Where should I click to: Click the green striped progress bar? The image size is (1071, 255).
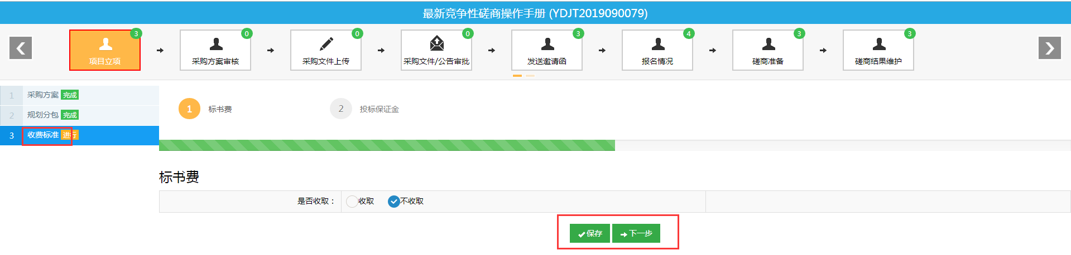click(x=387, y=145)
